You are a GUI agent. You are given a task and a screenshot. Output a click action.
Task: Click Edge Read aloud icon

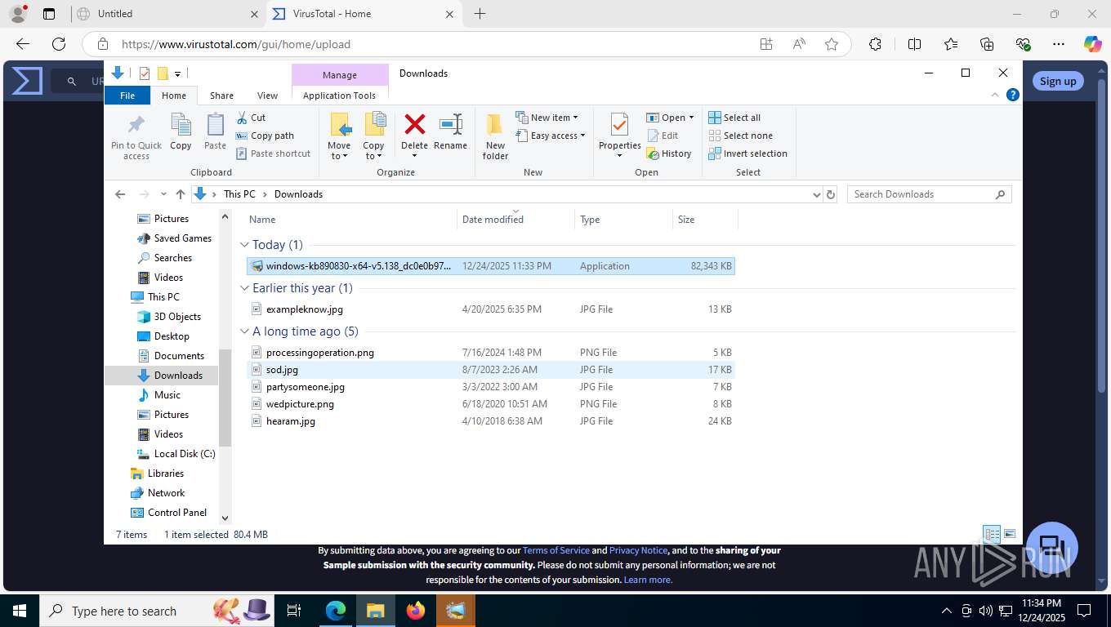point(799,44)
